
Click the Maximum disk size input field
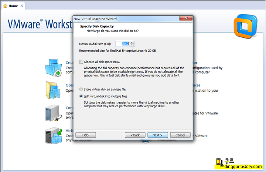tap(123, 44)
